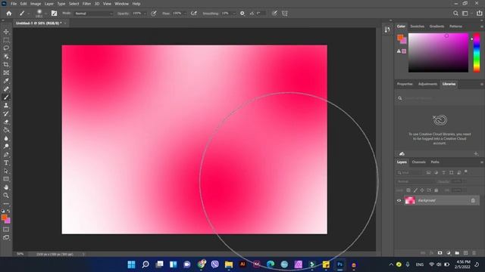Open the Brush Settings panel icon

[x=54, y=14]
